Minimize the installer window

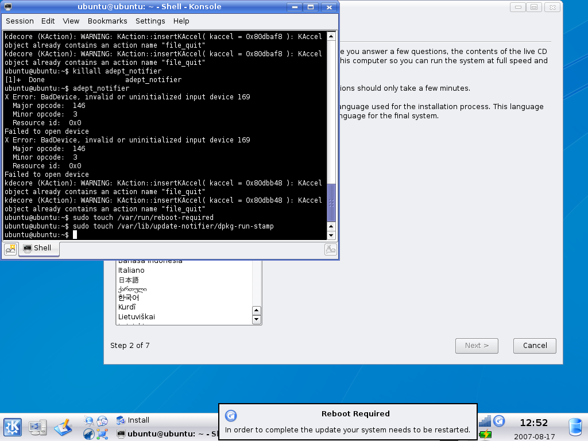518,7
